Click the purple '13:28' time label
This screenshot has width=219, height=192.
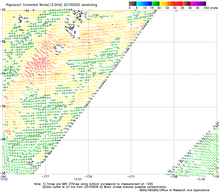click(201, 179)
